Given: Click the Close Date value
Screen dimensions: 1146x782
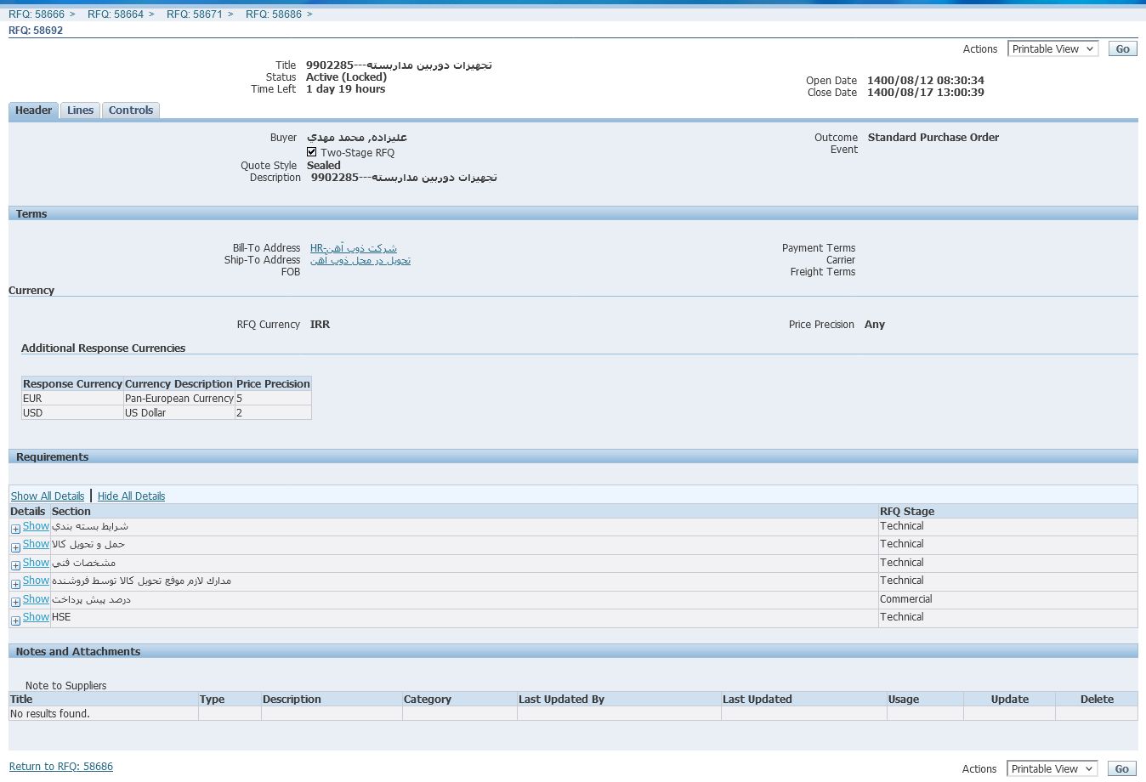Looking at the screenshot, I should click(926, 93).
